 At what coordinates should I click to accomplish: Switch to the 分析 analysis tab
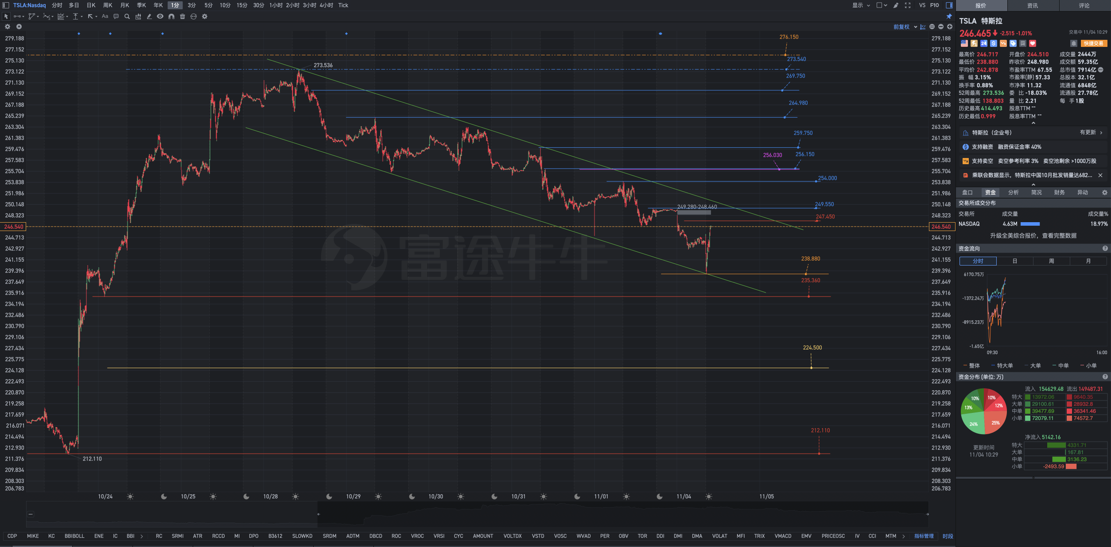tap(1014, 193)
